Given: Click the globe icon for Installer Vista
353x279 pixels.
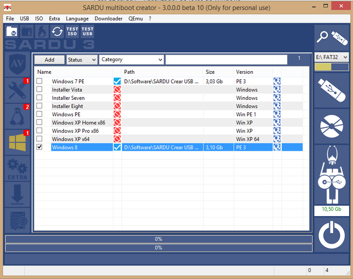Looking at the screenshot, I should coord(277,90).
